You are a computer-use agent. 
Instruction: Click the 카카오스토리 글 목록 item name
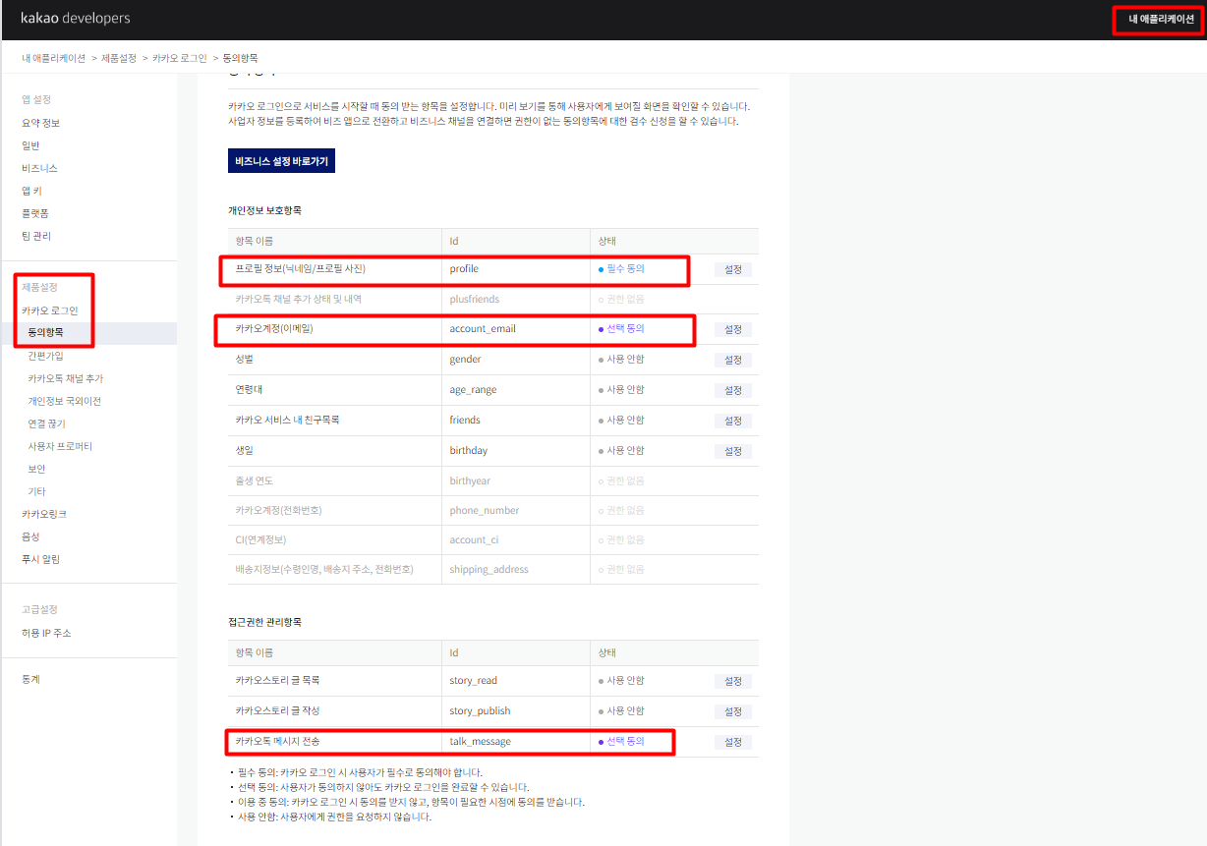tap(277, 680)
